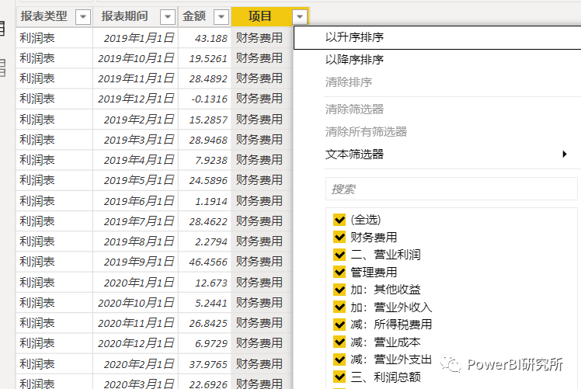Uncheck the 减：所得税费用 checkbox
The height and width of the screenshot is (389, 581).
click(339, 325)
